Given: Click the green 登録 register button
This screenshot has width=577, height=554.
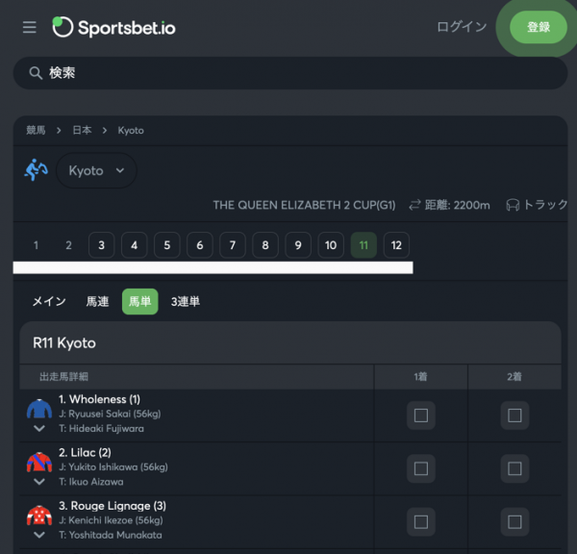Looking at the screenshot, I should coord(539,27).
